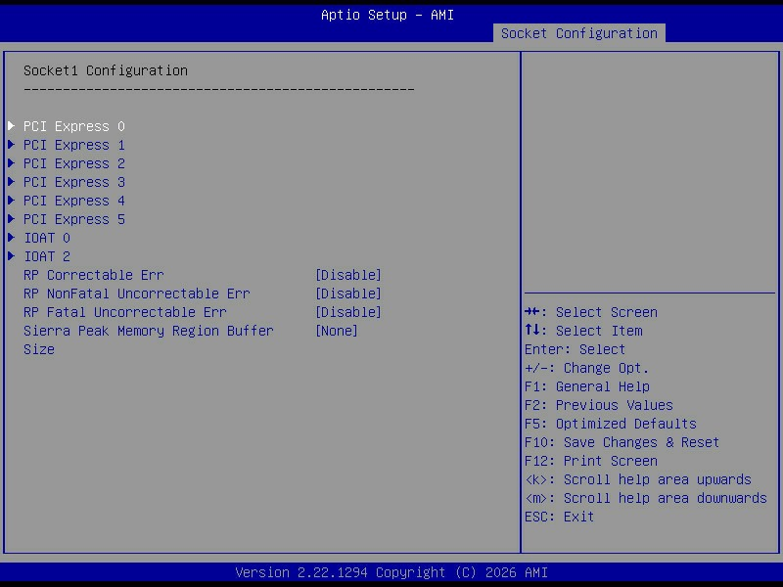Click the F1: General Help line
This screenshot has width=783, height=587.
click(x=586, y=386)
